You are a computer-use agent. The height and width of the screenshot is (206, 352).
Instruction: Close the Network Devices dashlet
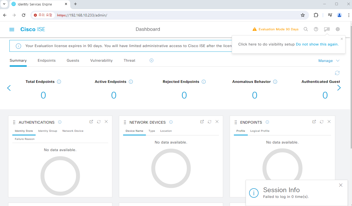[217, 122]
